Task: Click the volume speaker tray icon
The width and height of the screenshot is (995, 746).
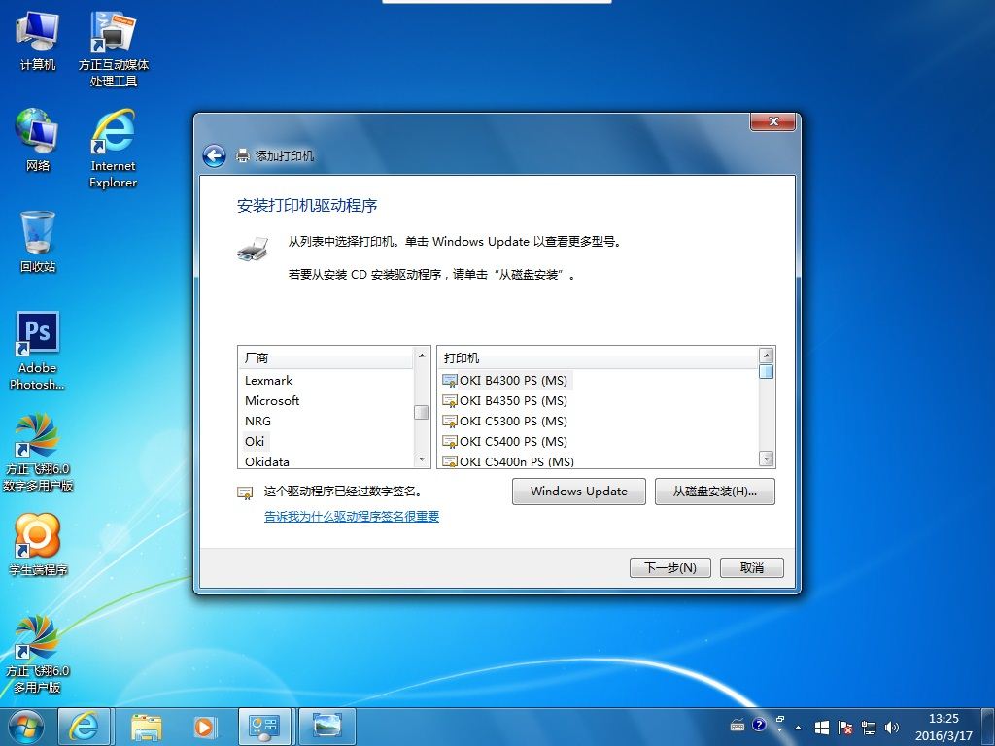Action: 892,727
